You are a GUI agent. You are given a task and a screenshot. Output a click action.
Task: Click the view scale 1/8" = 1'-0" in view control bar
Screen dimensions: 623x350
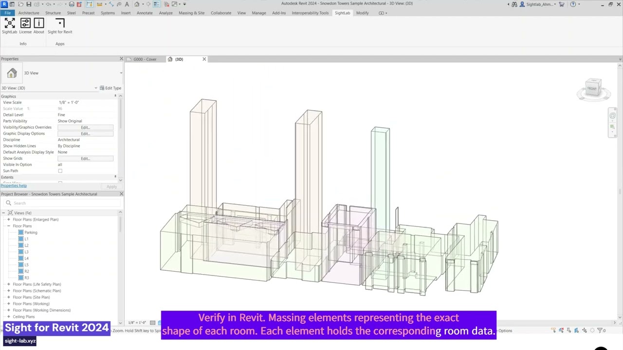point(137,323)
